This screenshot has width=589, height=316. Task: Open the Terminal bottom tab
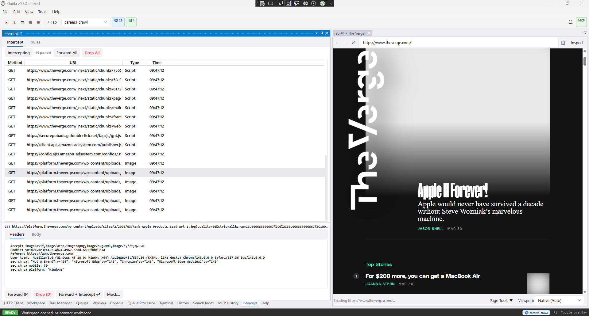[x=166, y=303]
